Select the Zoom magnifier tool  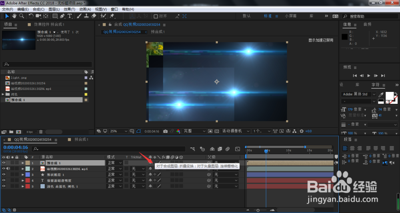(22, 16)
